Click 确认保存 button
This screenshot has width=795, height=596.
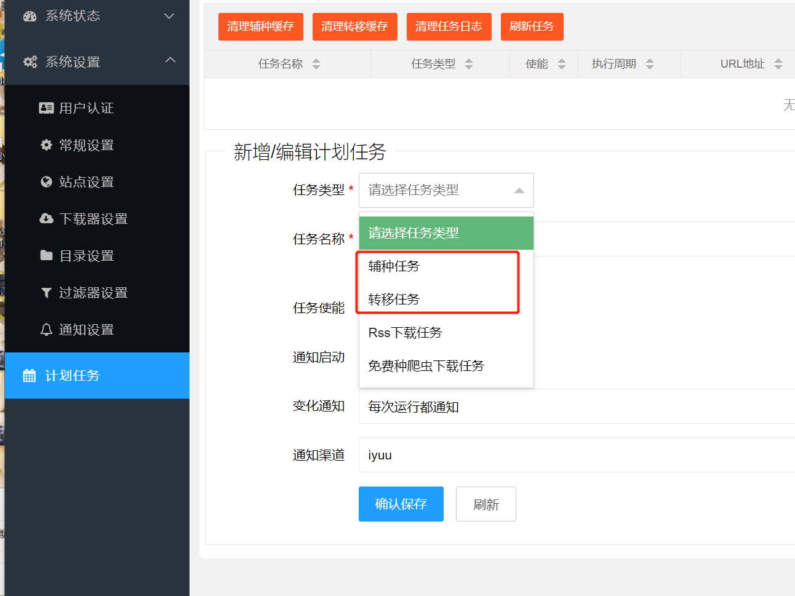pyautogui.click(x=401, y=504)
